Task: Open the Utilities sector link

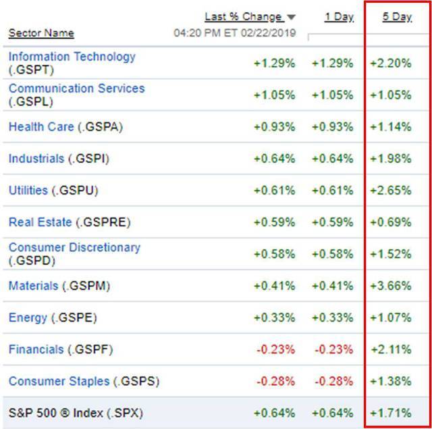Action: click(28, 191)
